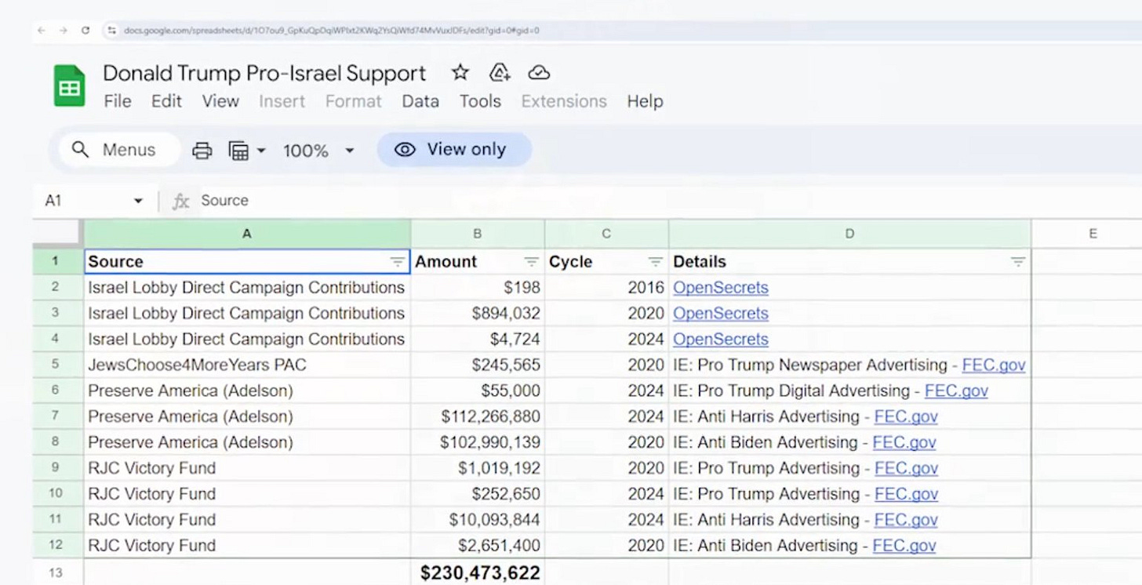Click the browser address bar URL
Screen dimensions: 1142x585
click(331, 31)
